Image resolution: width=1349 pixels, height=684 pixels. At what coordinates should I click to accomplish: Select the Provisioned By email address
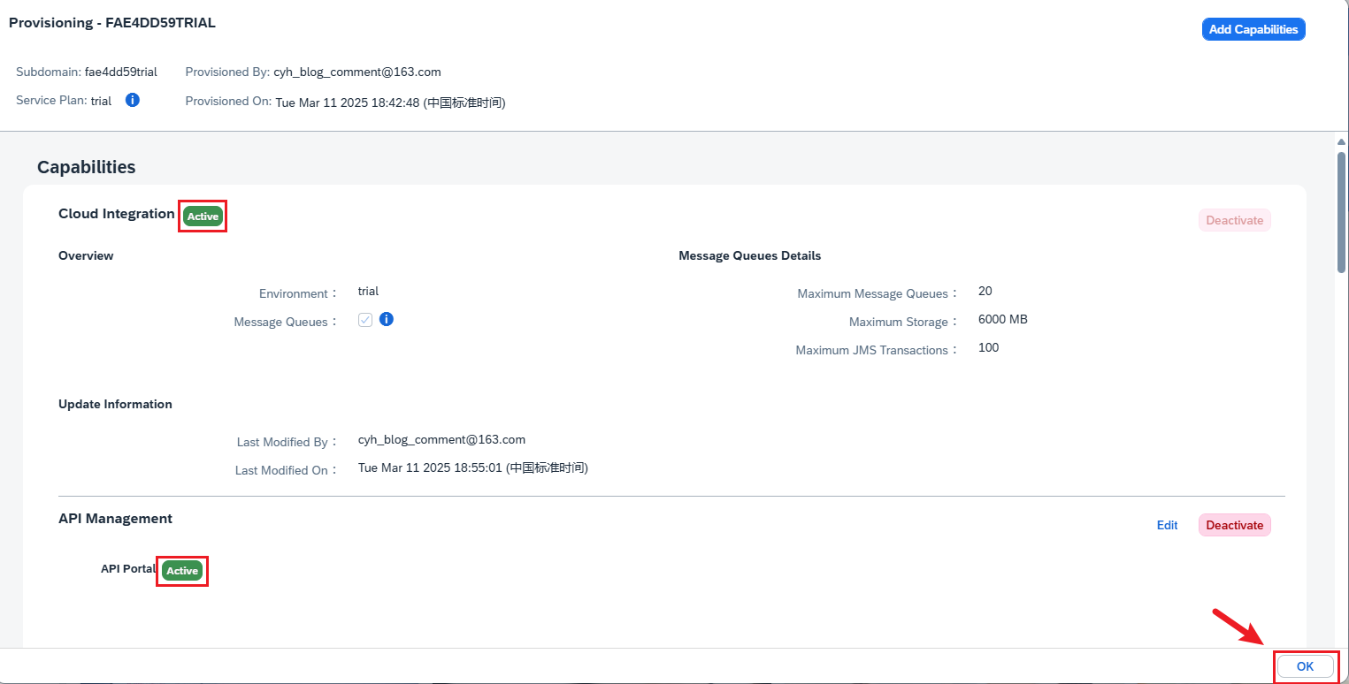pos(358,72)
